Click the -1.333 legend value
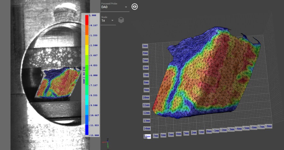Viewport: 284px width, 150px height. pyautogui.click(x=93, y=35)
